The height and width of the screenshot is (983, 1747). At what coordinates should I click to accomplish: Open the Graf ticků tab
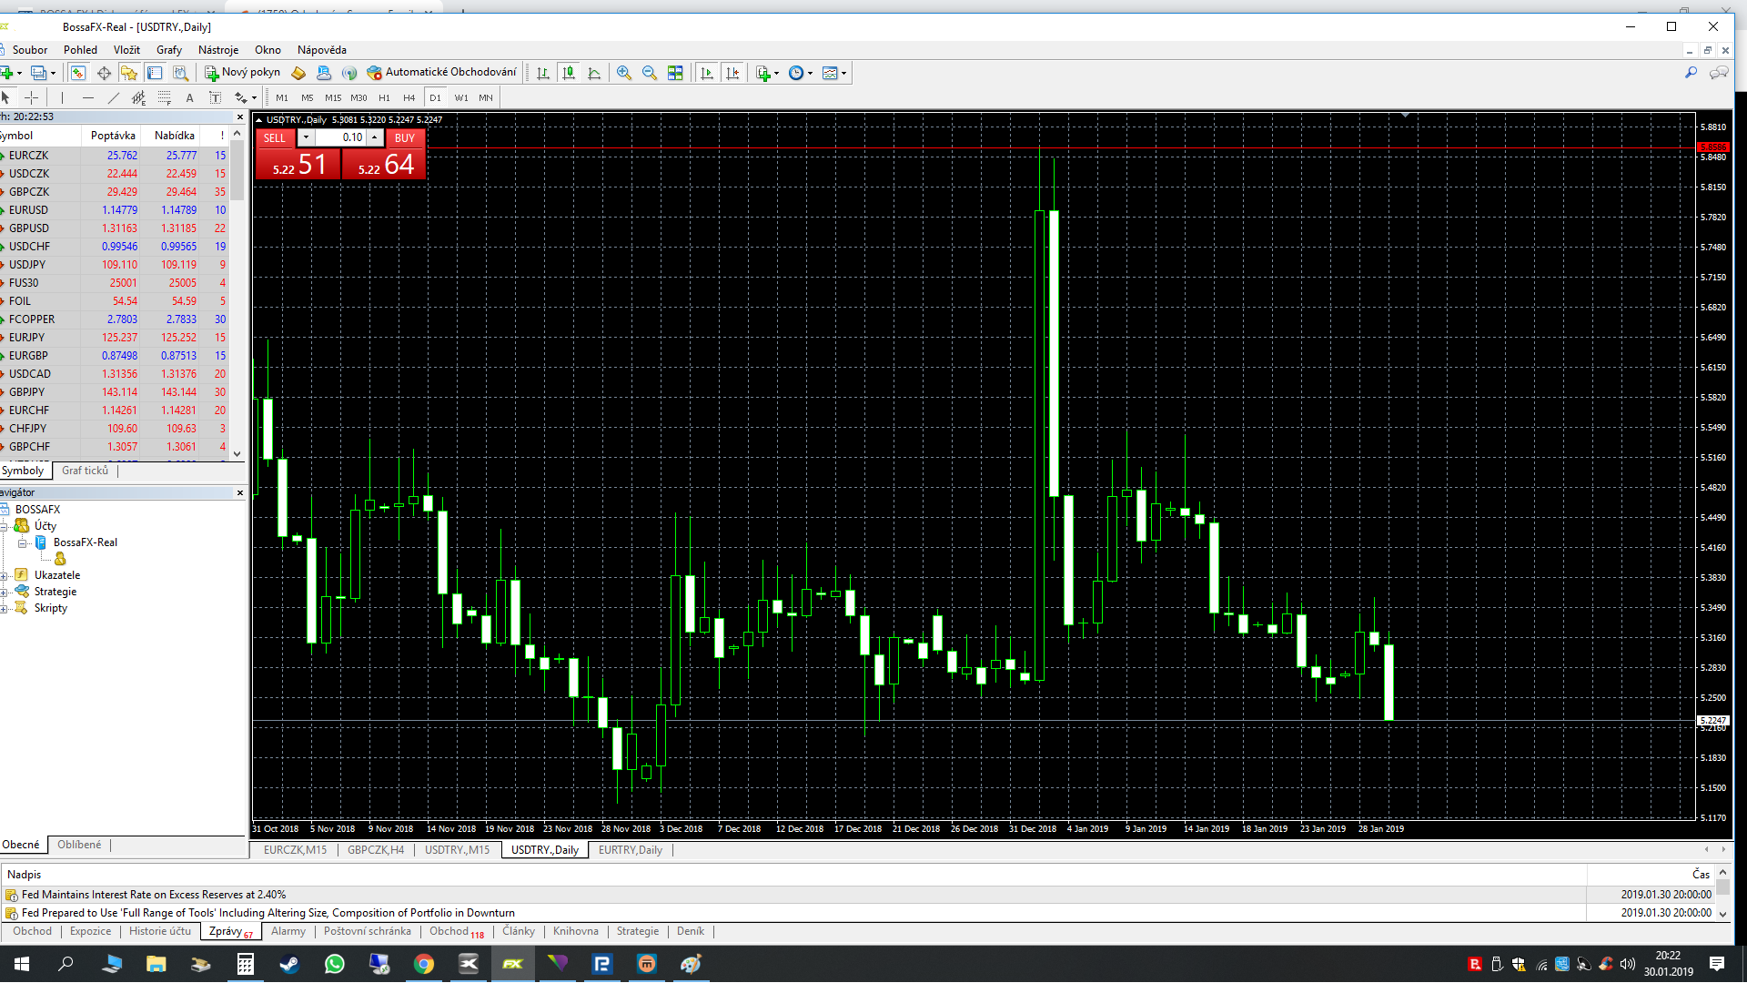pos(85,471)
